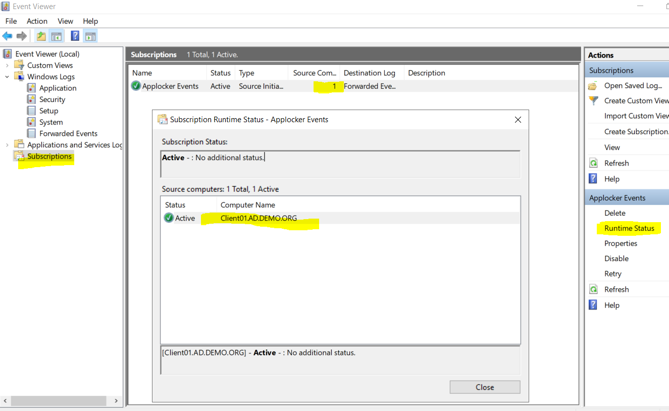The height and width of the screenshot is (411, 669).
Task: Click the Forward arrow in the toolbar
Action: 22,36
